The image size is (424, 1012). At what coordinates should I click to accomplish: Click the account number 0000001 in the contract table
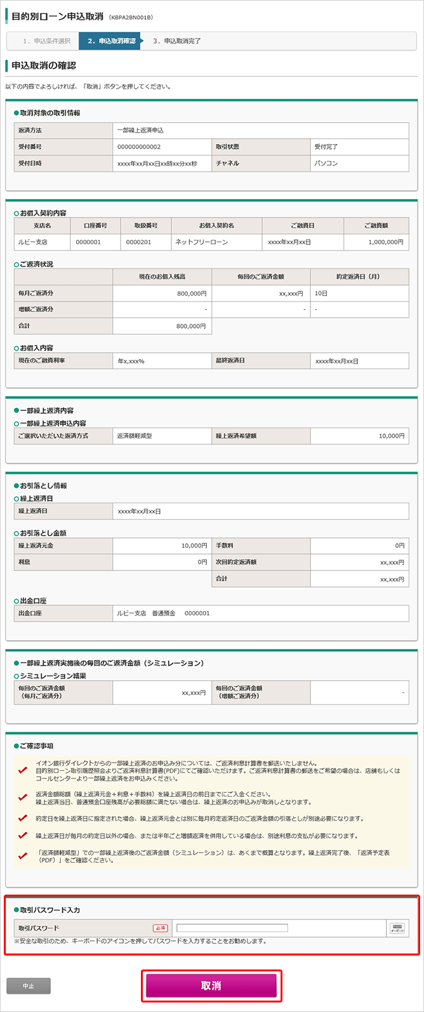[x=88, y=242]
